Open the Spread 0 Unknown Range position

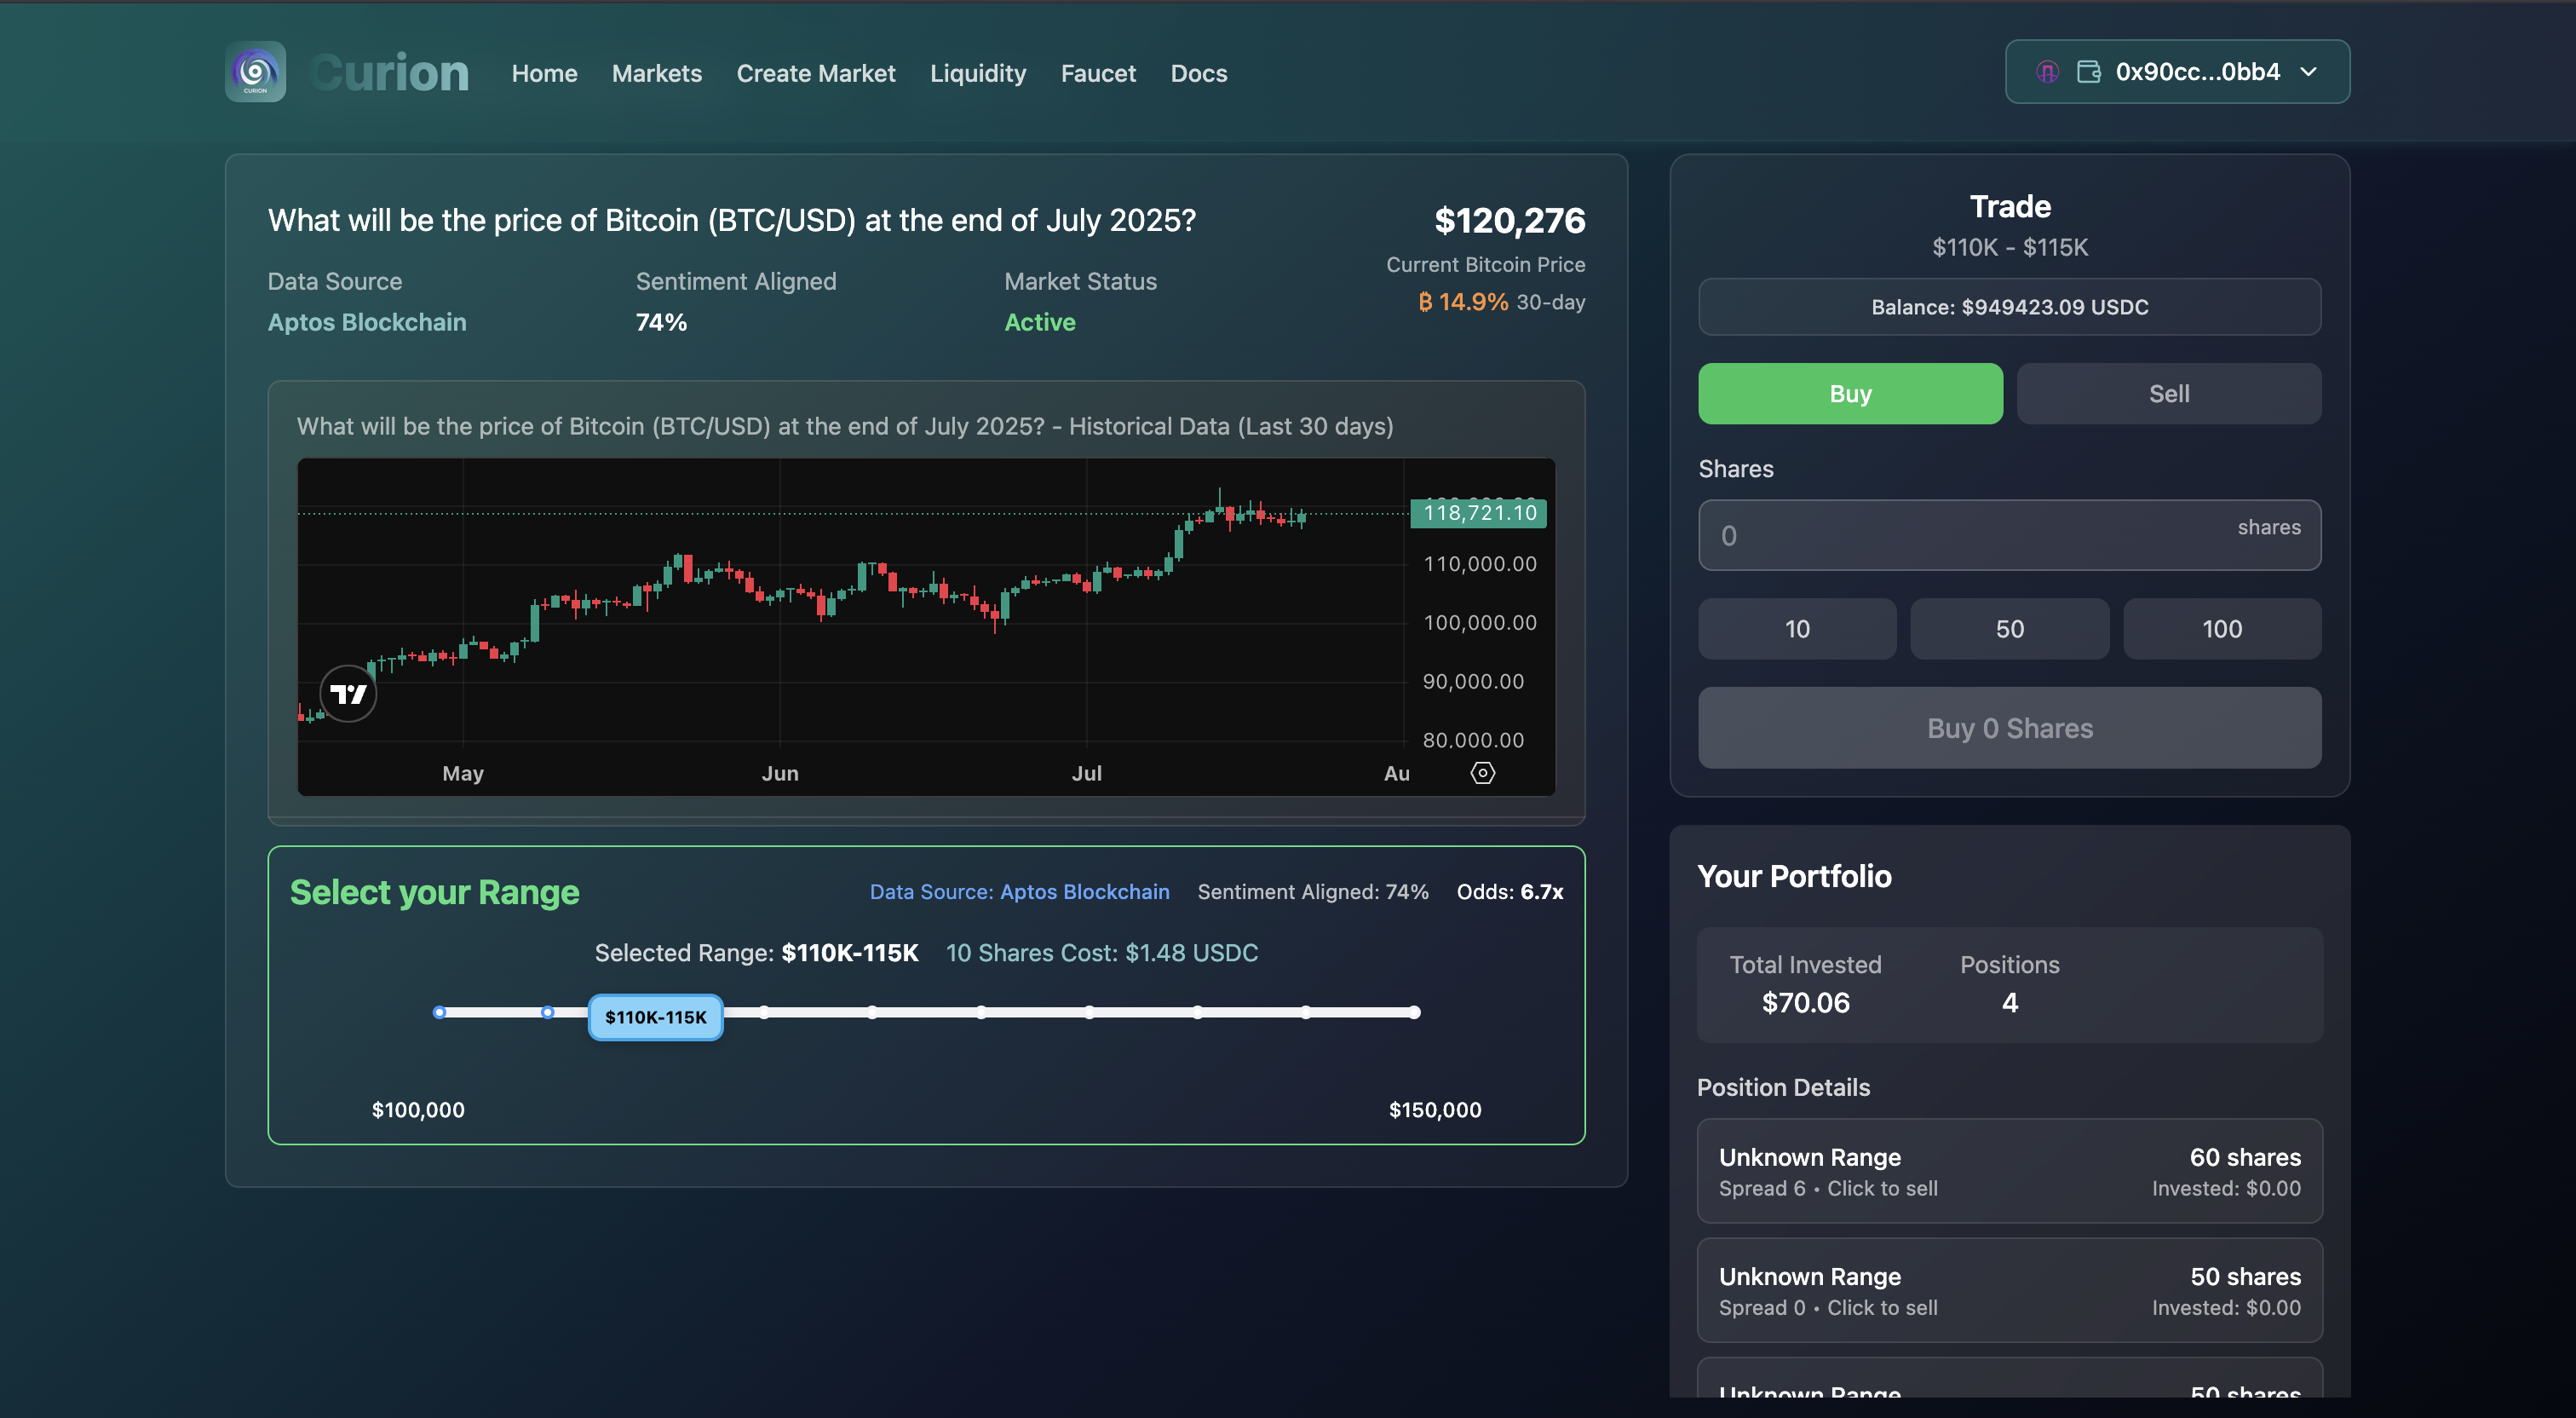point(2009,1290)
